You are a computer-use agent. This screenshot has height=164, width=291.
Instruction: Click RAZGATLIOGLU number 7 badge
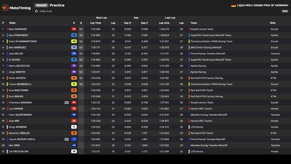point(74,139)
